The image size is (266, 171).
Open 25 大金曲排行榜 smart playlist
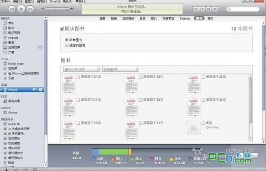click(19, 129)
